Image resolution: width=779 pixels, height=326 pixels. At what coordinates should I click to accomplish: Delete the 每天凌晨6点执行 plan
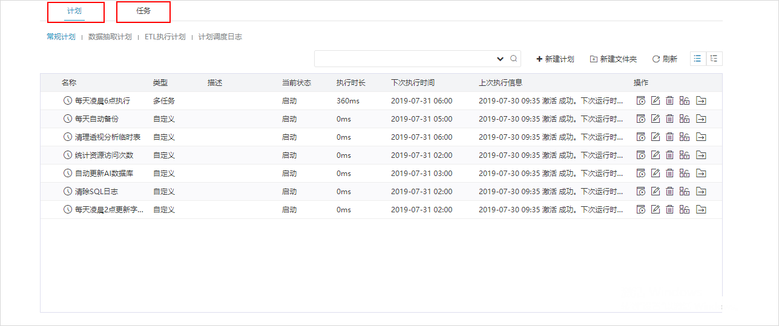pos(669,101)
